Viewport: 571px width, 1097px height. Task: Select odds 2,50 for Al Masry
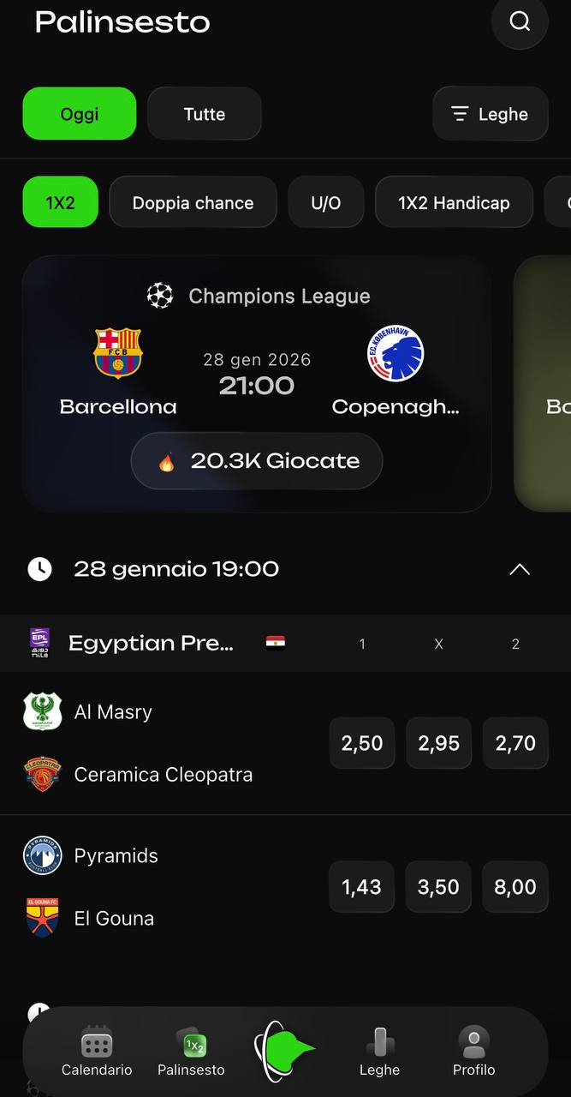pyautogui.click(x=361, y=743)
